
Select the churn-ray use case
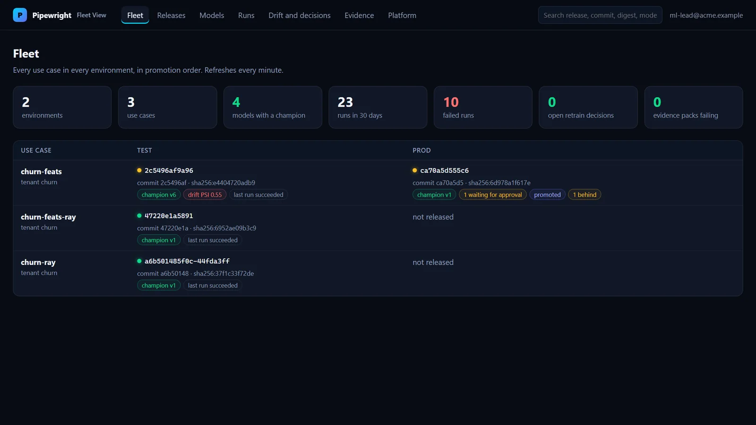[38, 262]
